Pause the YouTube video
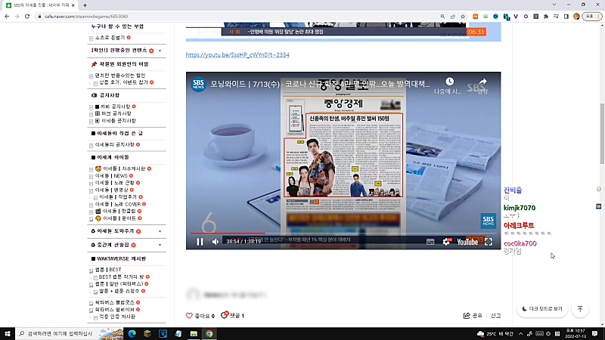Screen dimensions: 605x340 200,242
